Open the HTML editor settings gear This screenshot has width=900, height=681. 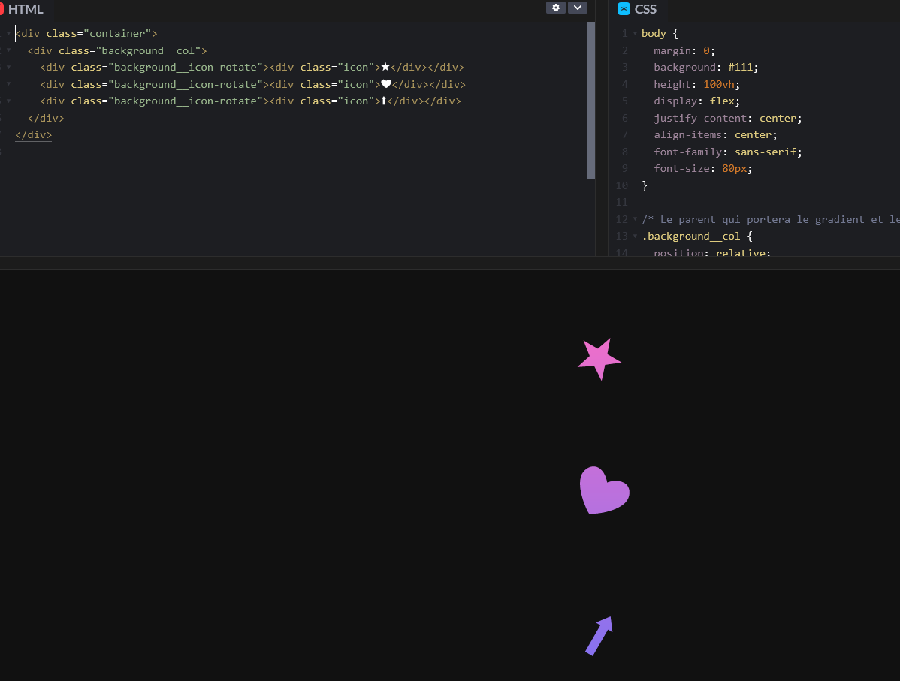556,8
